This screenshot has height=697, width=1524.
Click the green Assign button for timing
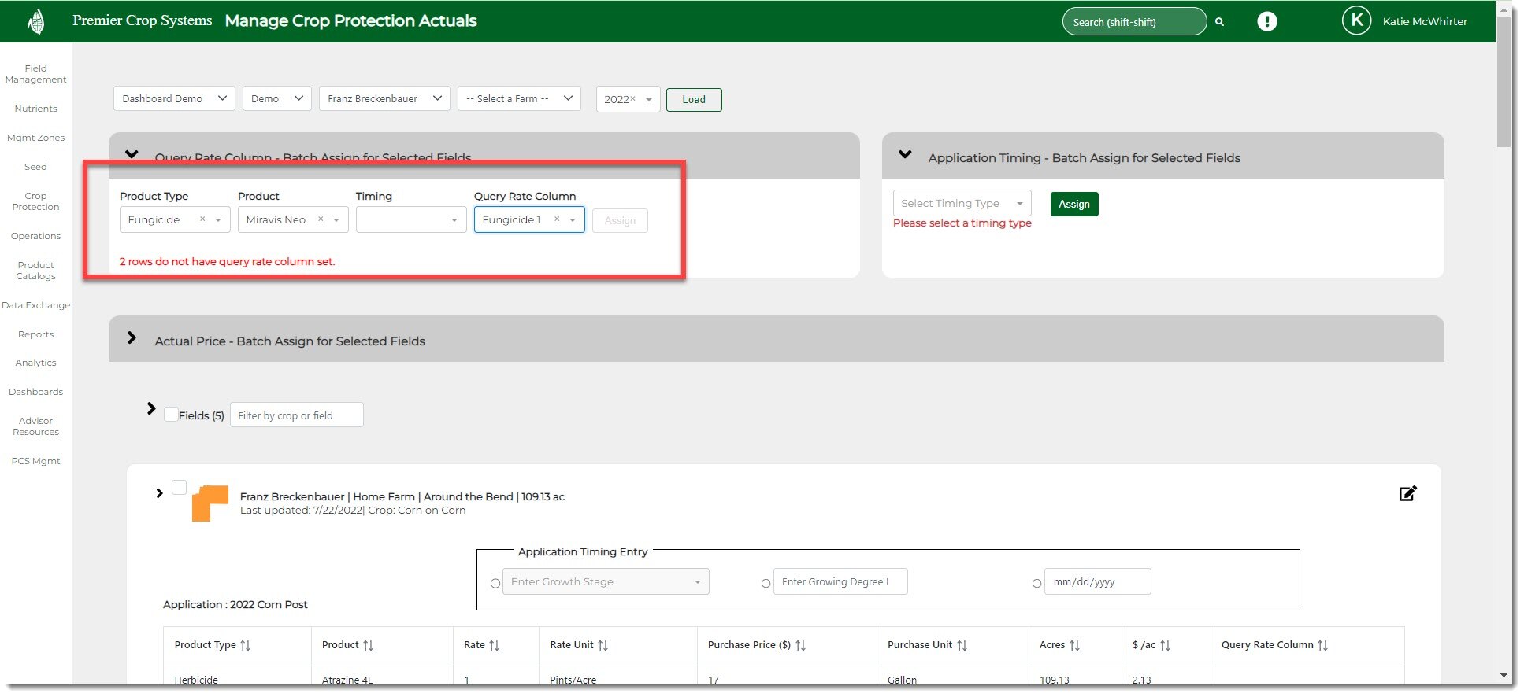point(1073,204)
